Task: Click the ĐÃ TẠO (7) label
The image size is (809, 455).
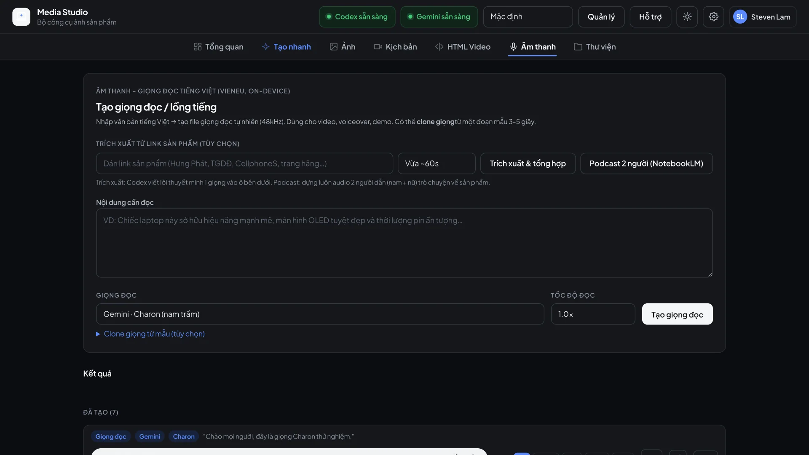Action: pyautogui.click(x=101, y=412)
